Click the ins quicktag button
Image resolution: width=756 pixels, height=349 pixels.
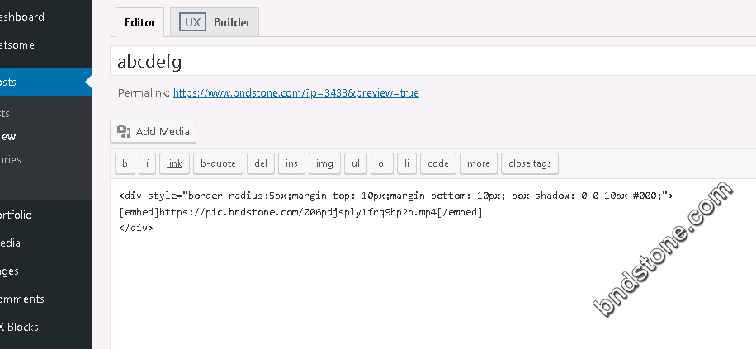[291, 163]
